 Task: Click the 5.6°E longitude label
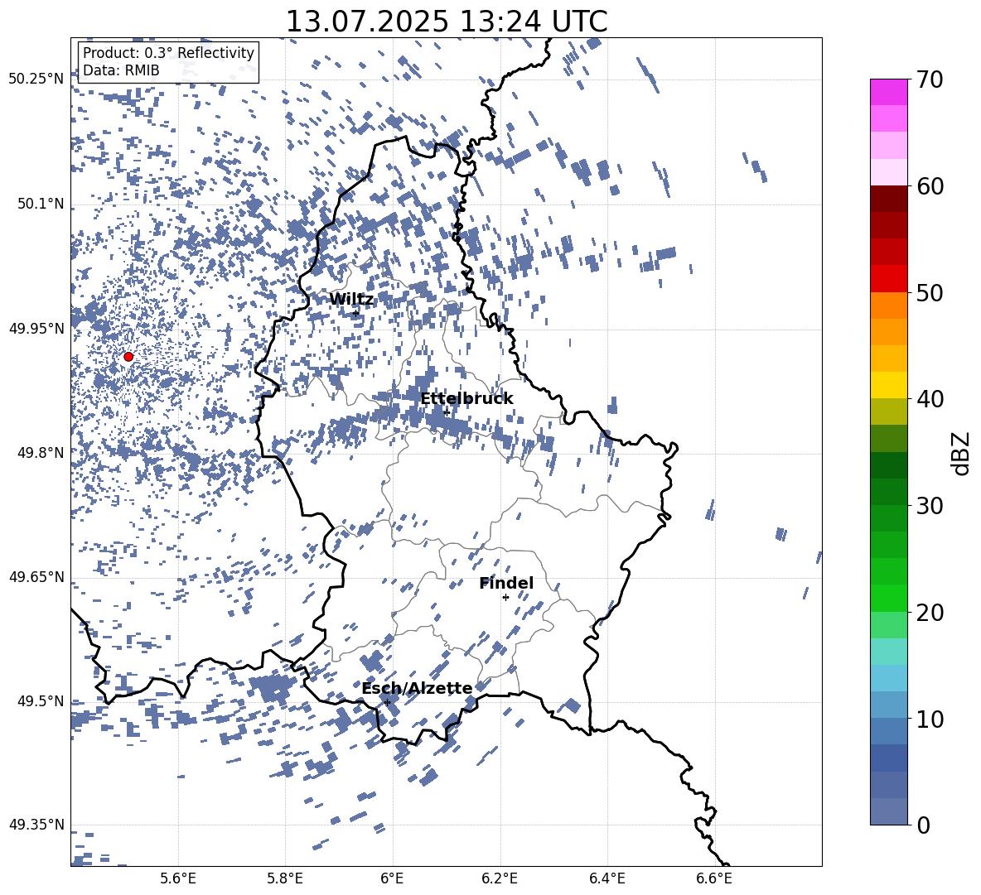coord(178,878)
